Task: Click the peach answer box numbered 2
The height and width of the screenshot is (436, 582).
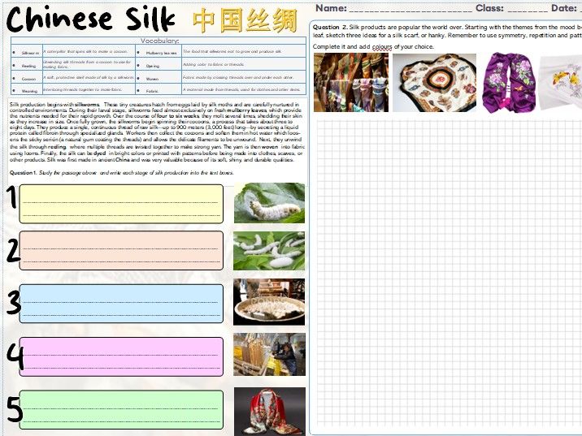Action: [121, 250]
